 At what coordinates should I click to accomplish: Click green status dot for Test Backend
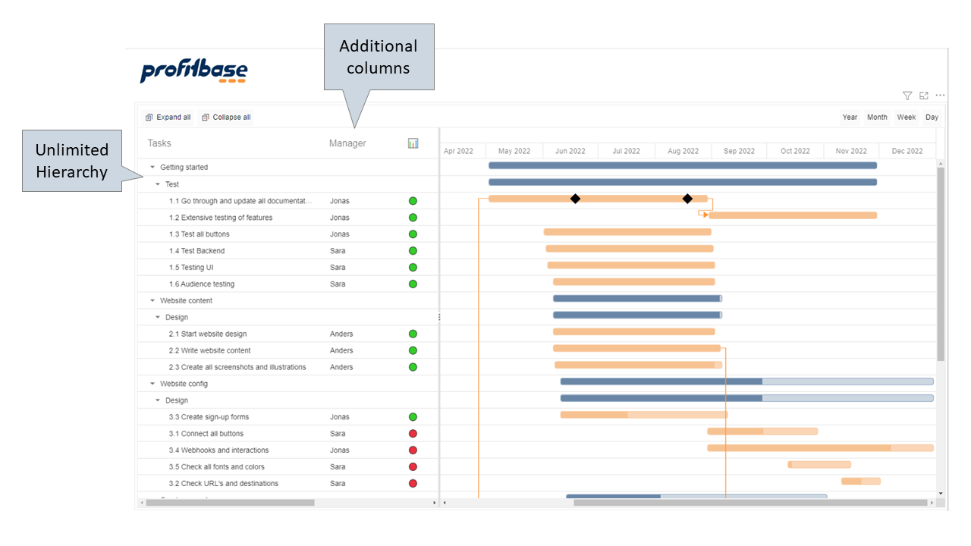point(413,251)
